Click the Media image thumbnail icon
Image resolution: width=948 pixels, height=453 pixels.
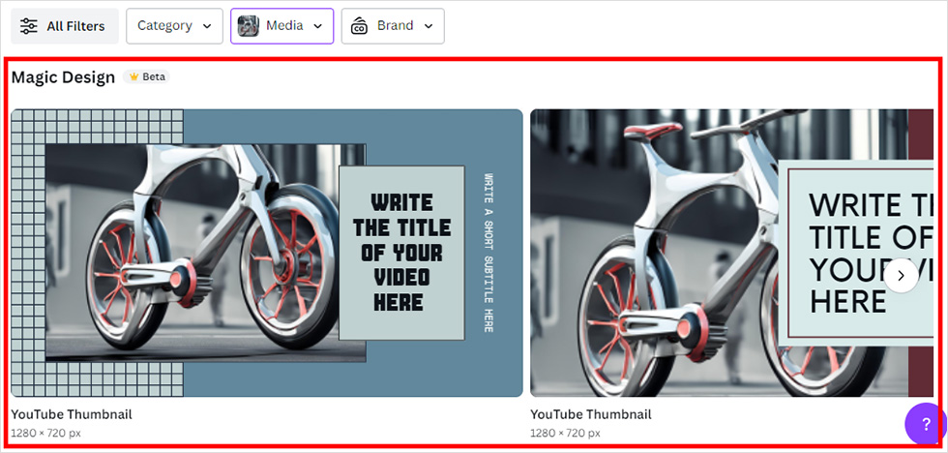[249, 26]
